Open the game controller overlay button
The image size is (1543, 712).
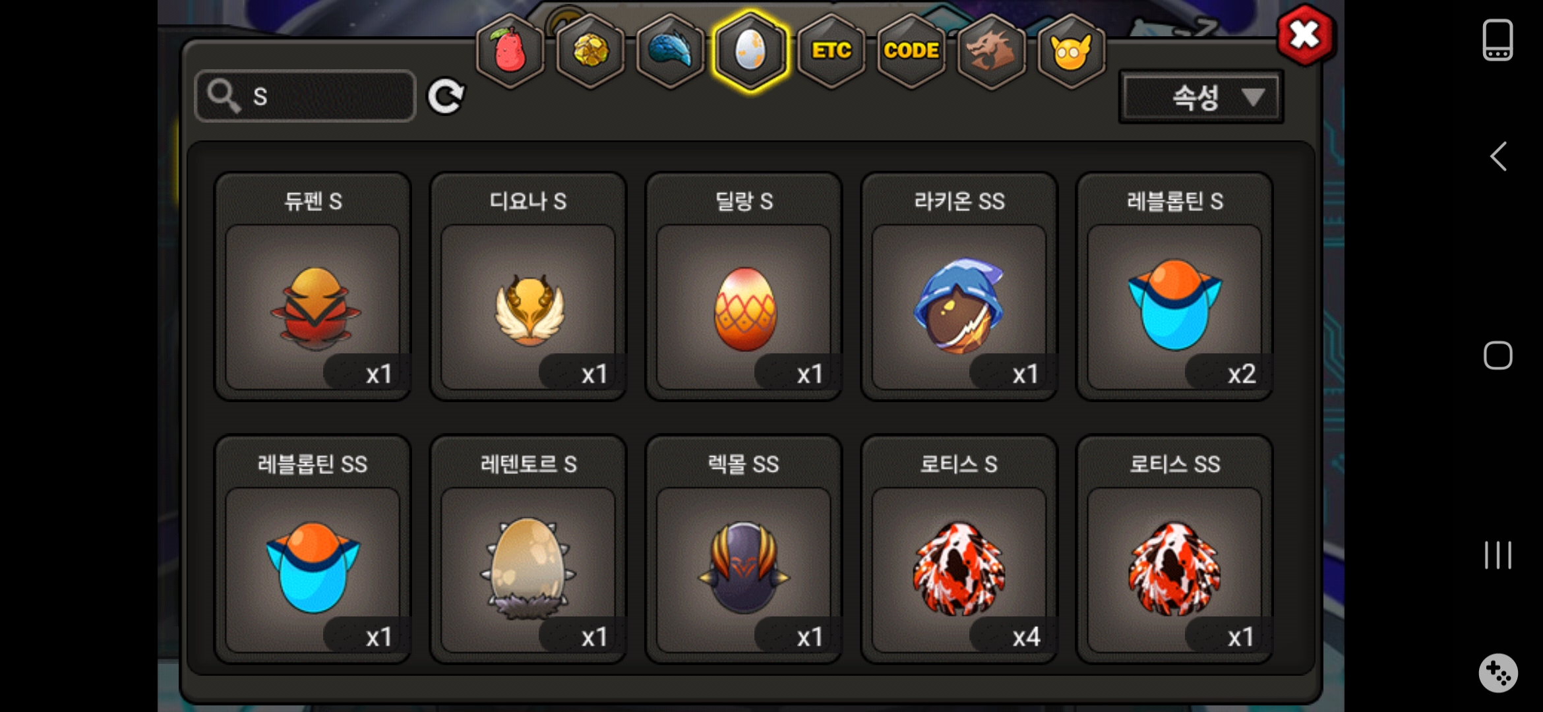pos(1498,673)
